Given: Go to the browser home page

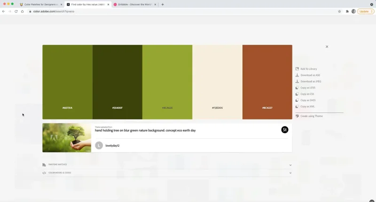Looking at the screenshot, I should [22, 11].
